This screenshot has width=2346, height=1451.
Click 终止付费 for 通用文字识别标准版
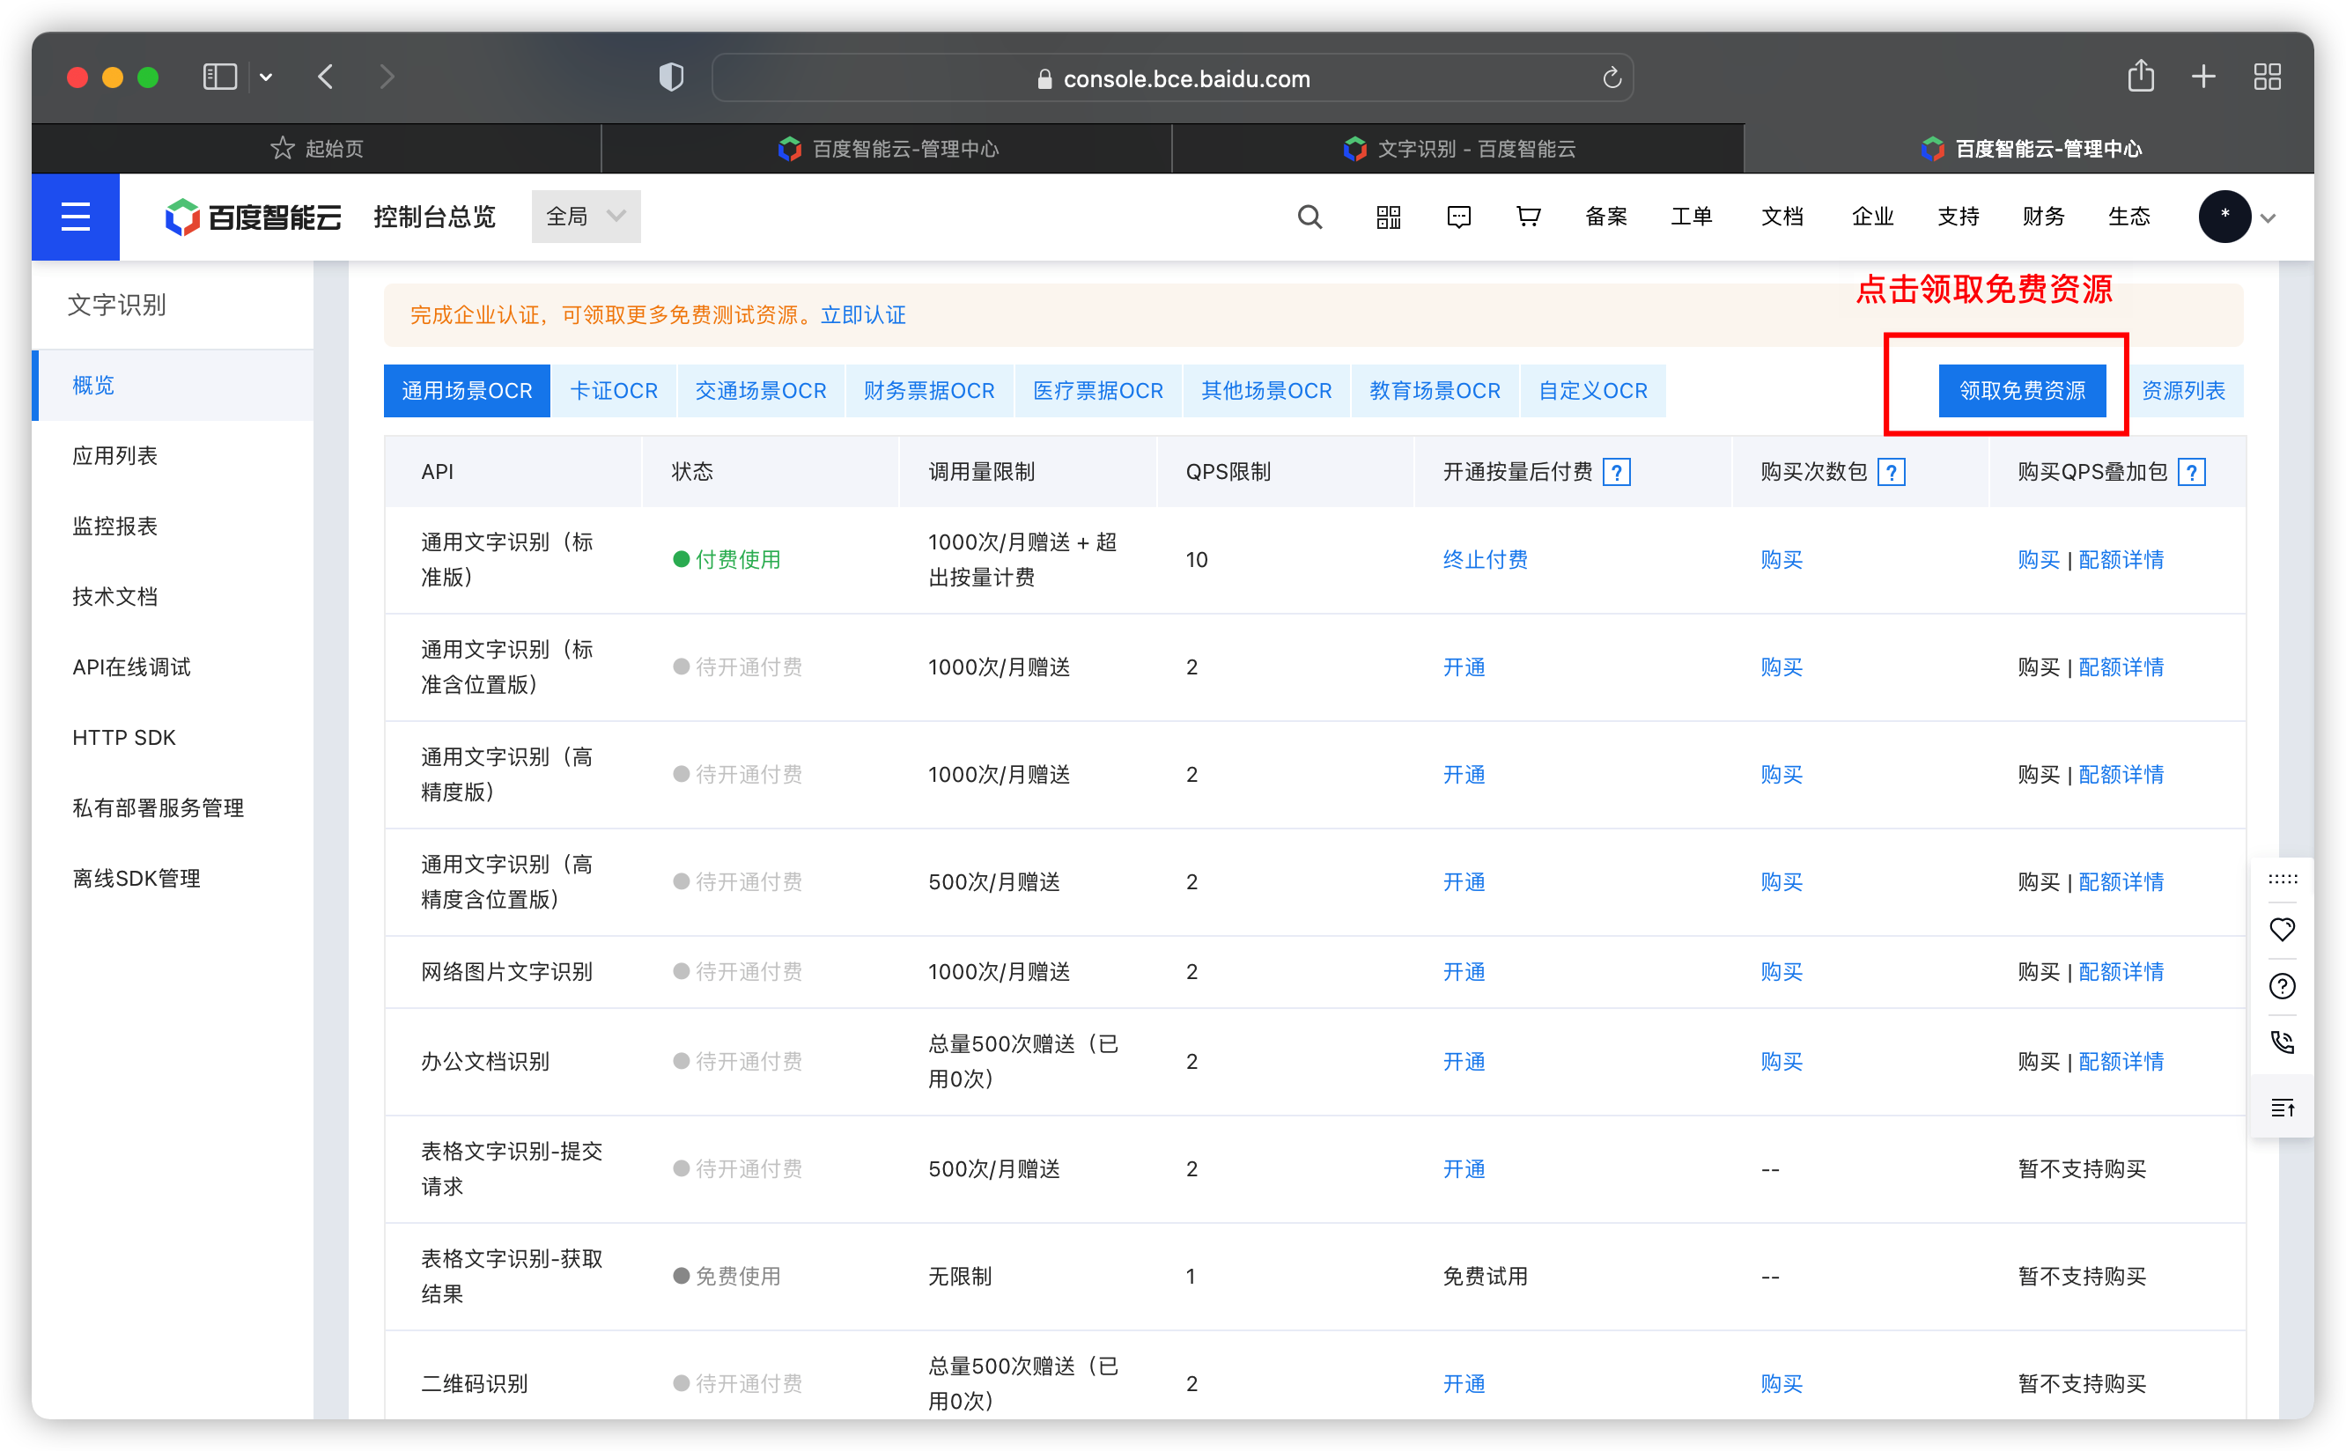click(x=1485, y=559)
